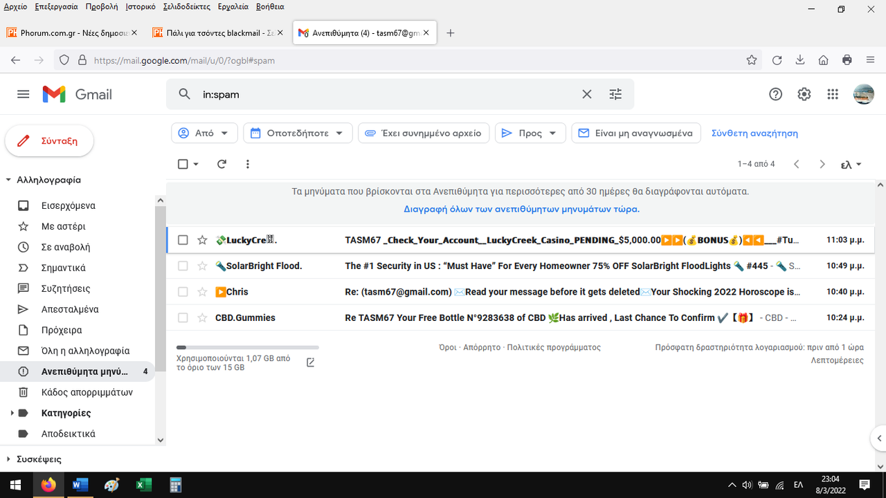
Task: Open Λεπτομέρειες account activity link
Action: [837, 360]
